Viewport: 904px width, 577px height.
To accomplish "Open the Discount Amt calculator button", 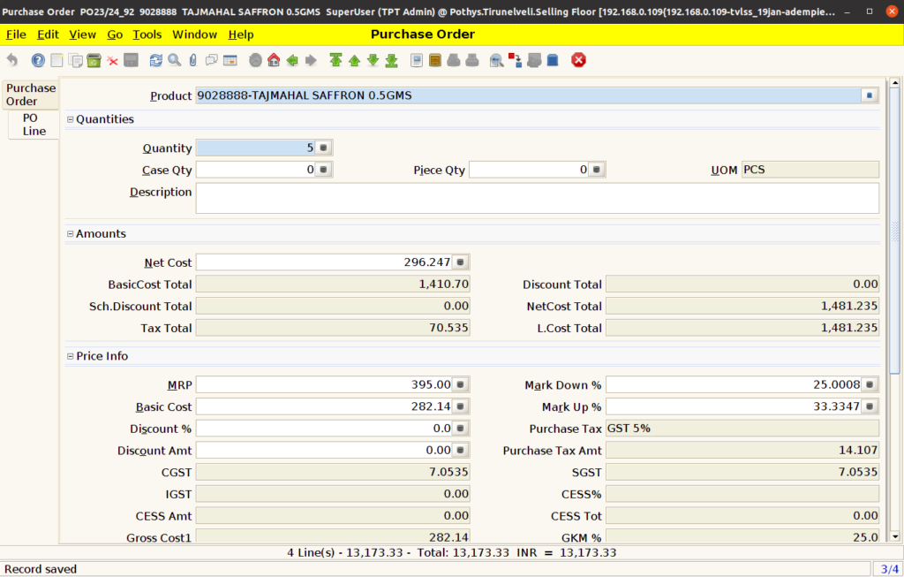I will coord(460,450).
